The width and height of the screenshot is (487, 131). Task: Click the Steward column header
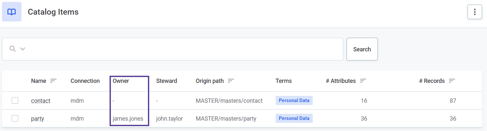coord(166,81)
